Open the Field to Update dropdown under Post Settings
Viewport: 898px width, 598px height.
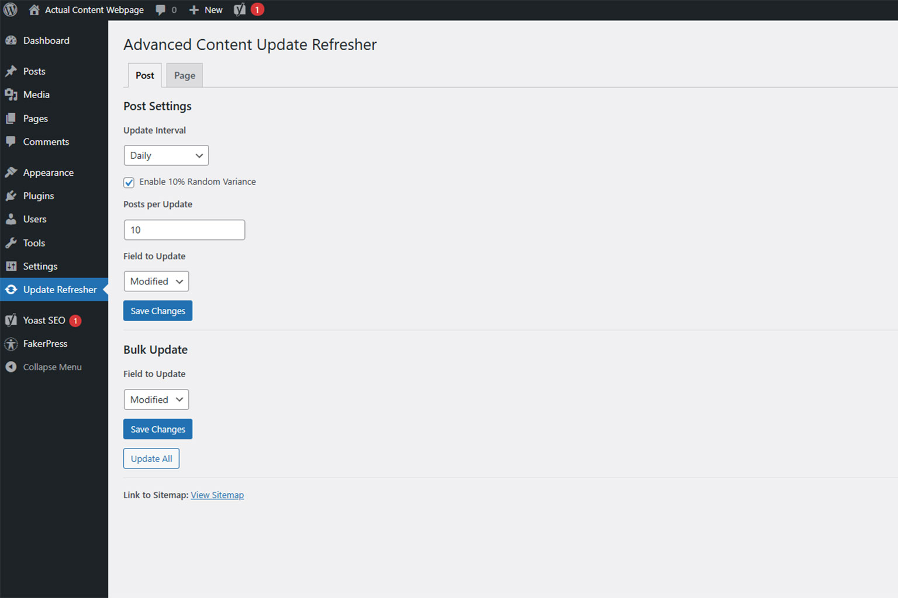(156, 281)
